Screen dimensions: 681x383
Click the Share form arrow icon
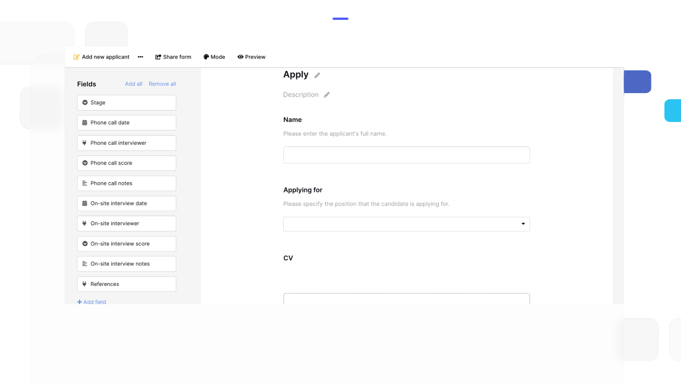point(158,57)
